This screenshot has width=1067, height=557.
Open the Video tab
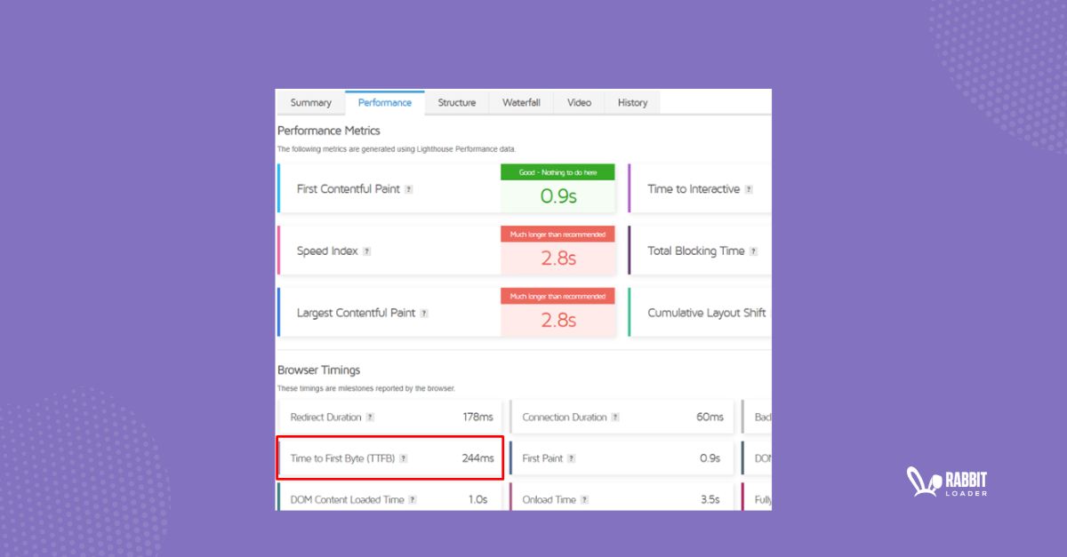click(x=579, y=102)
